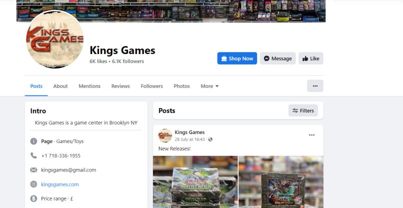Expand the More tab dropdown
403x208 pixels.
(209, 86)
